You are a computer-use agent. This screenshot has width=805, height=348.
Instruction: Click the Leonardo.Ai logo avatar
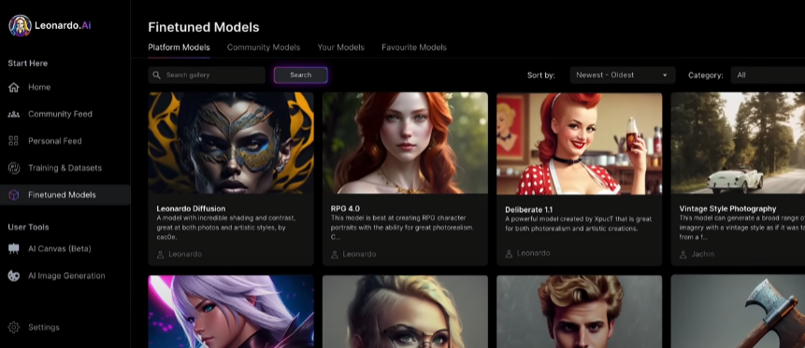click(x=20, y=25)
